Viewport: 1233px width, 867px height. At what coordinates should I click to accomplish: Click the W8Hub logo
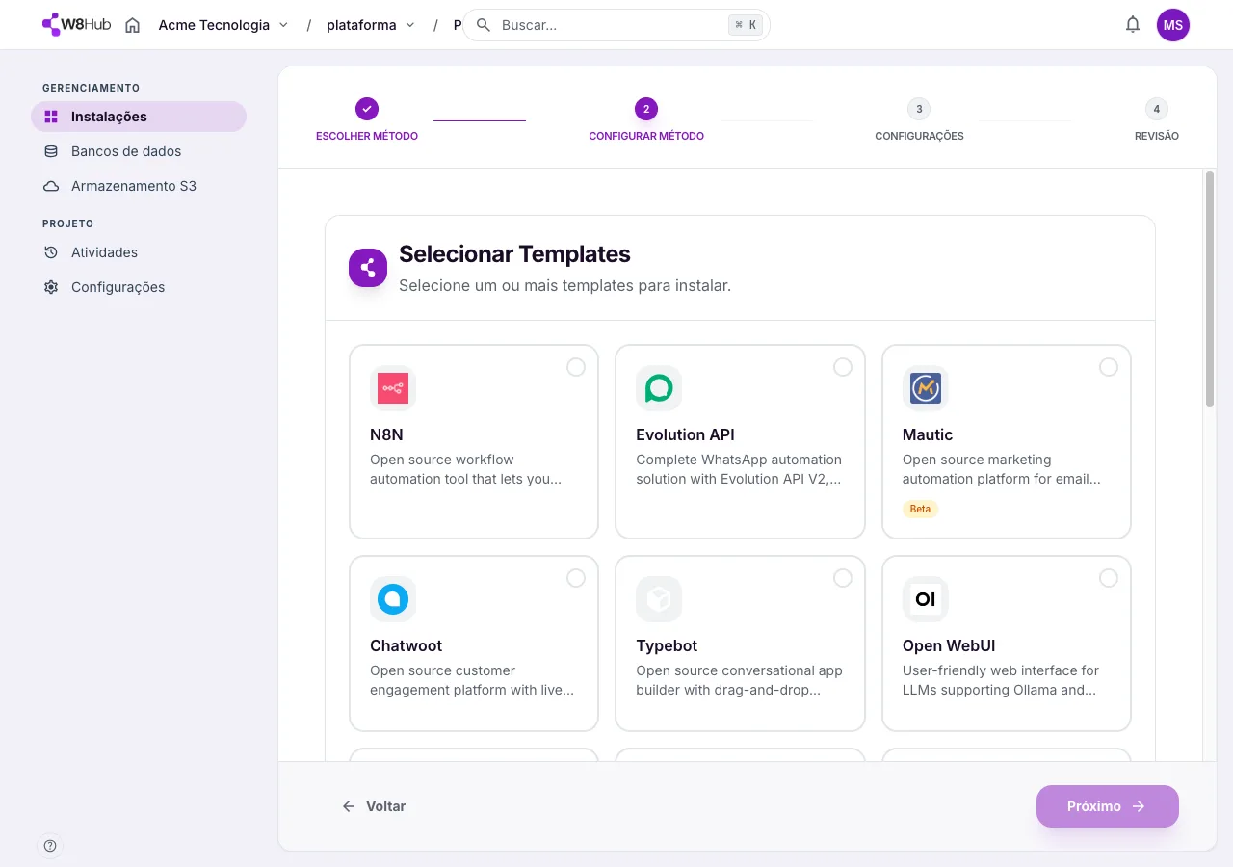(77, 25)
